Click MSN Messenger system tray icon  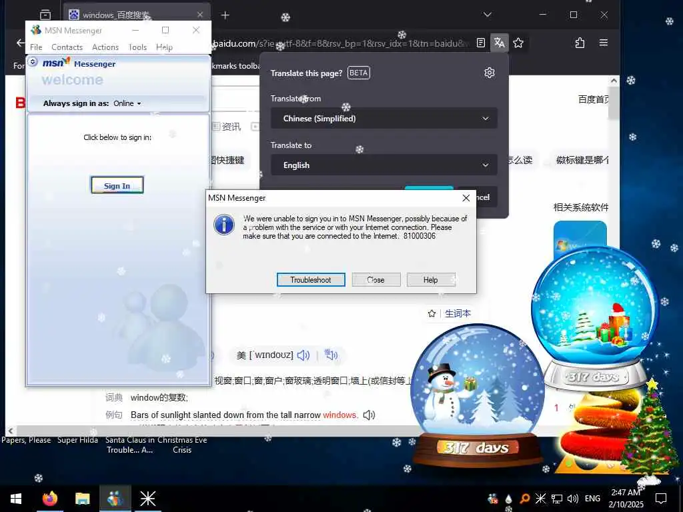tap(493, 499)
